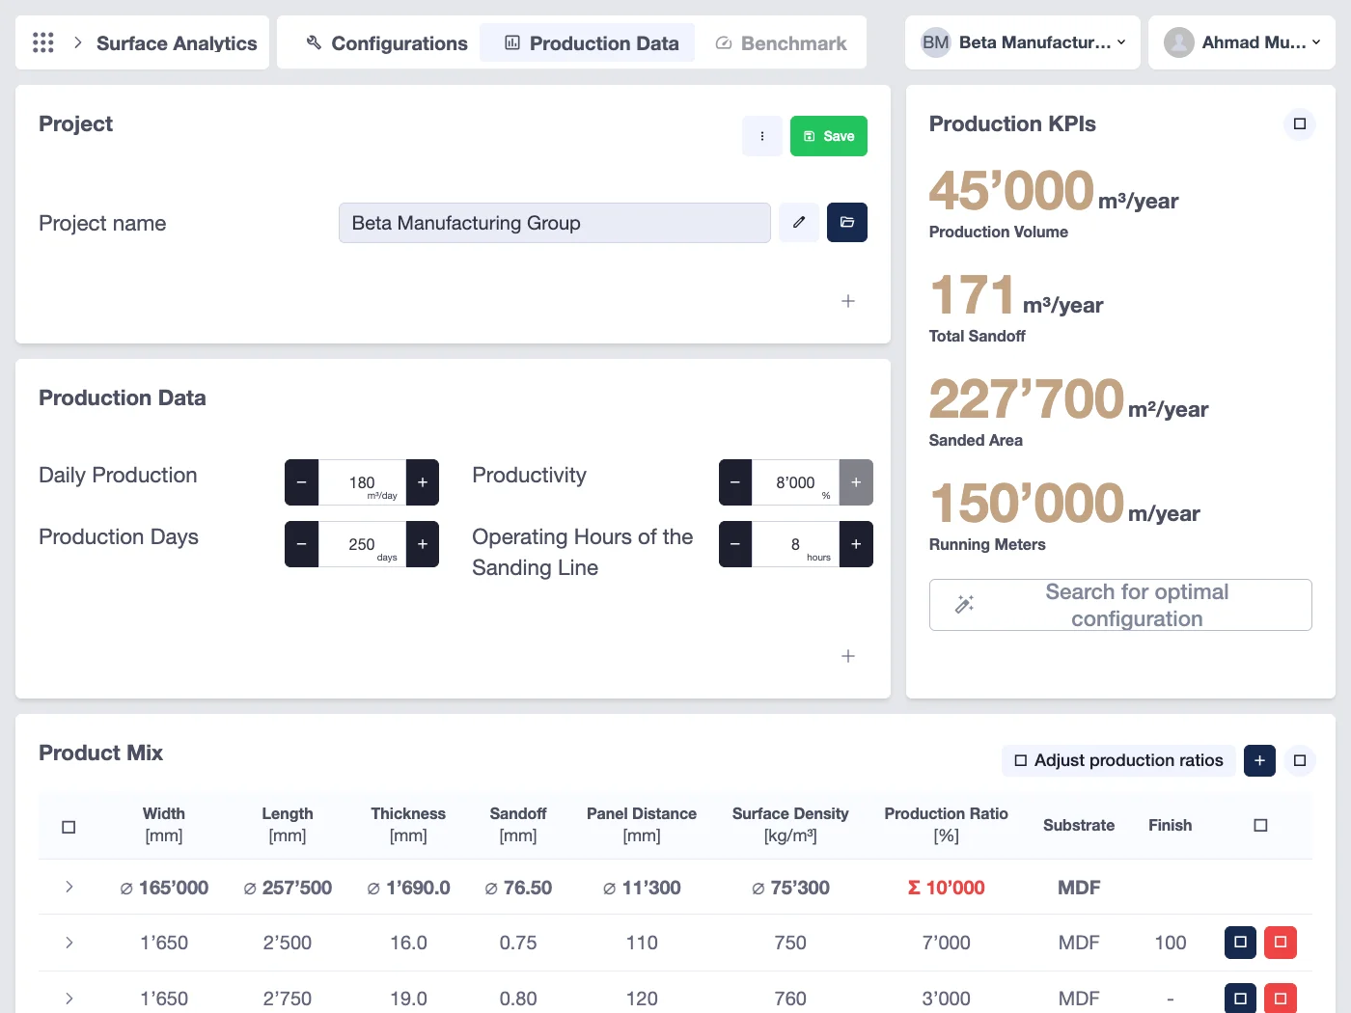Click the pencil edit project name icon
The height and width of the screenshot is (1013, 1351).
point(799,223)
